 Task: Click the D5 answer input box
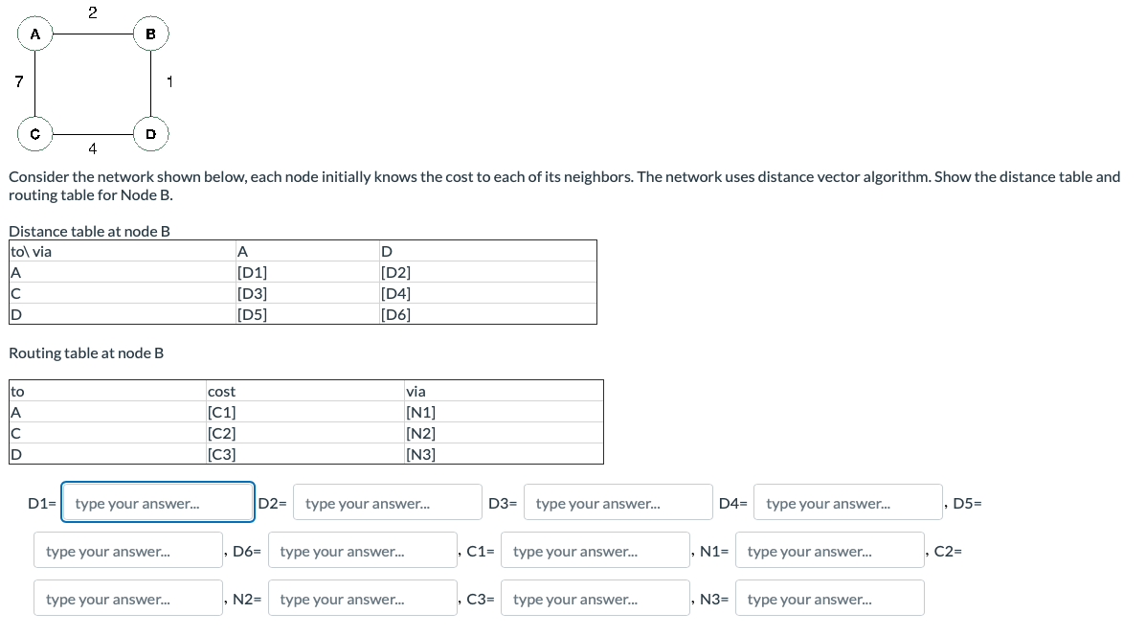click(x=127, y=550)
